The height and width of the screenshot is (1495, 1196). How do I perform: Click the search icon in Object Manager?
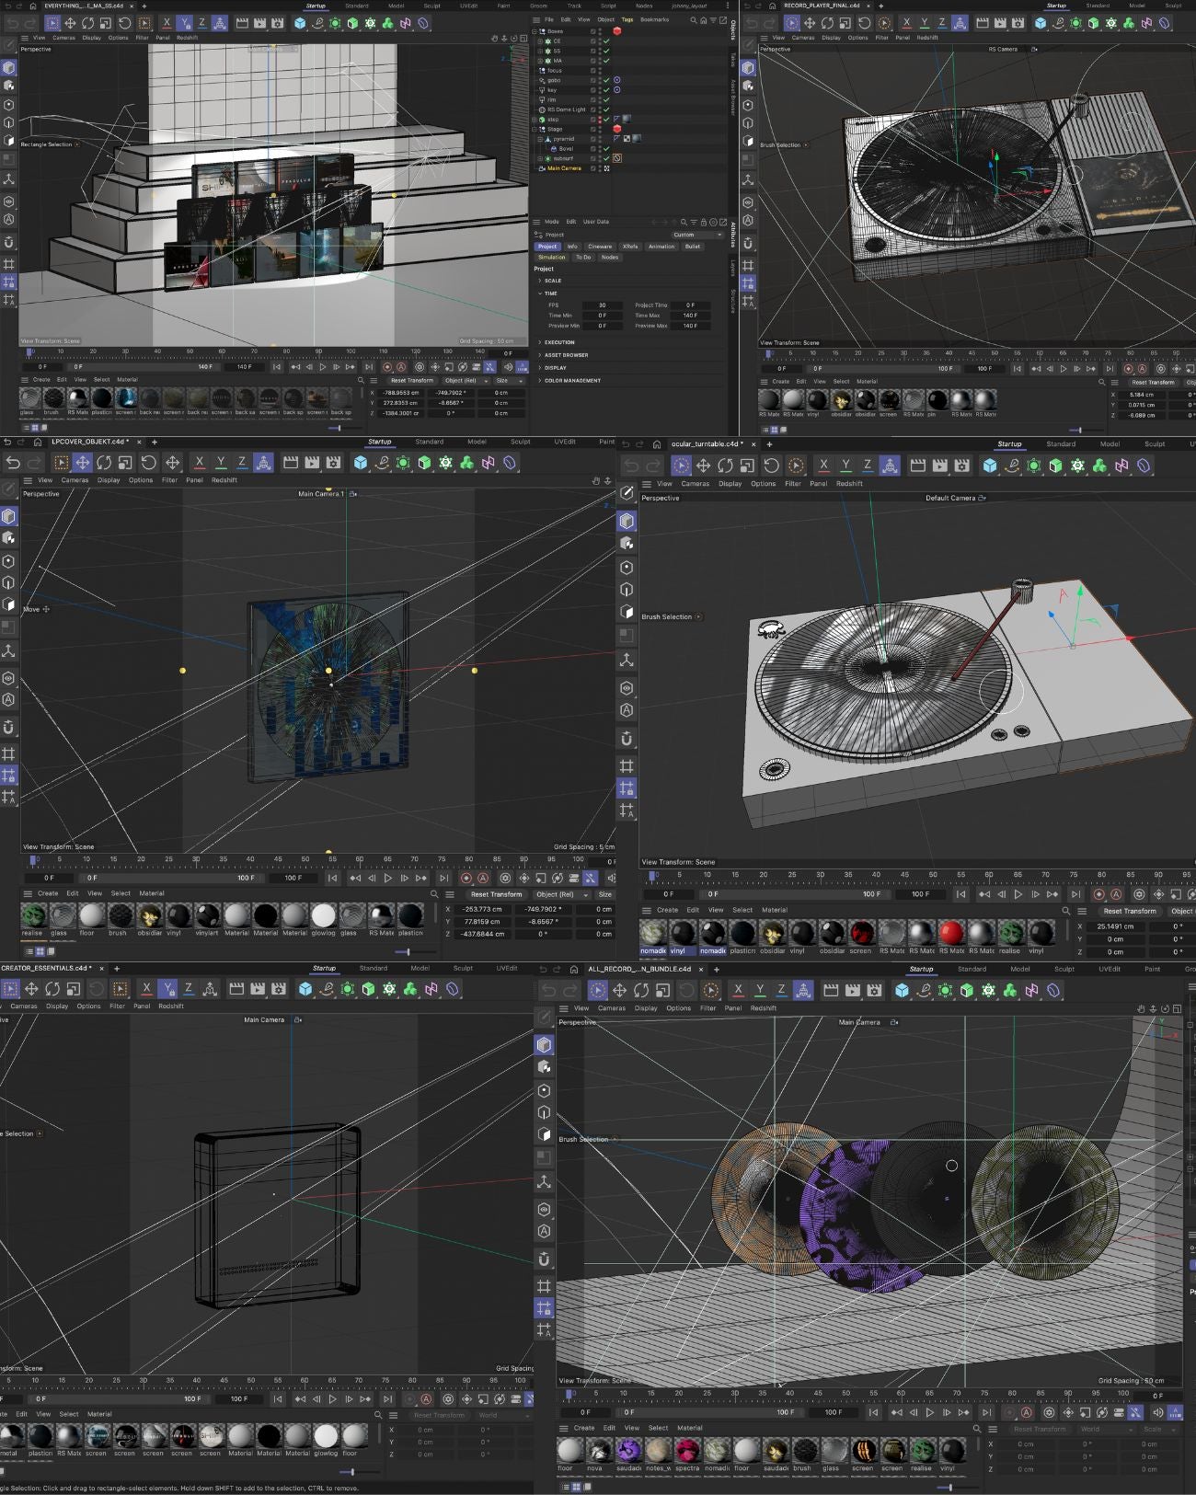[x=694, y=19]
